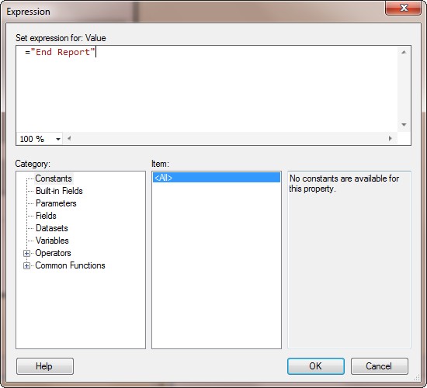This screenshot has width=427, height=388.
Task: Close the Expression window with X
Action: point(403,8)
